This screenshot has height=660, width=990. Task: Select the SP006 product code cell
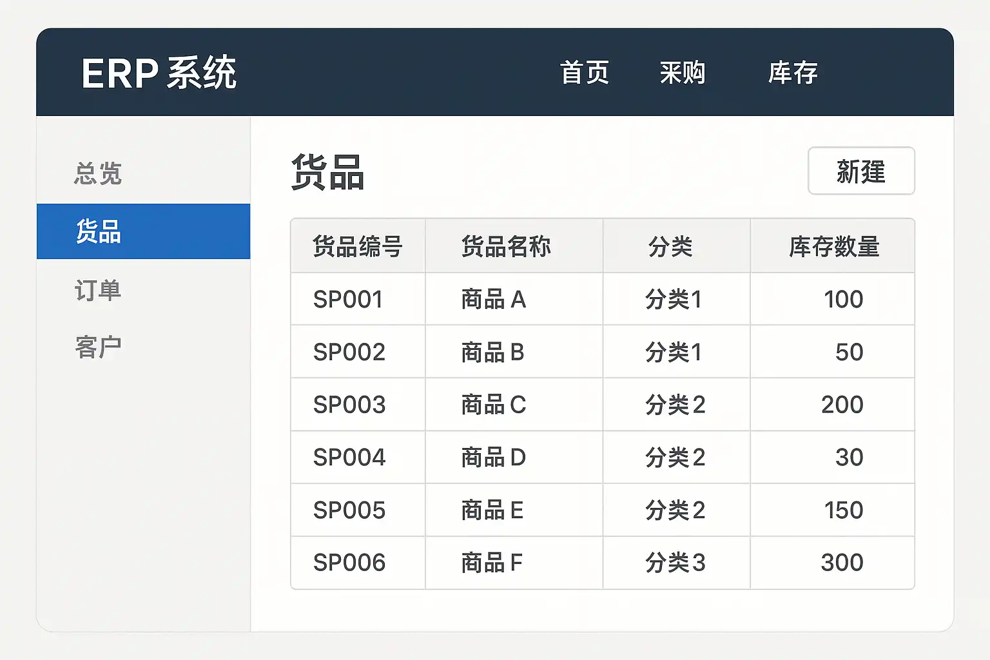(349, 563)
